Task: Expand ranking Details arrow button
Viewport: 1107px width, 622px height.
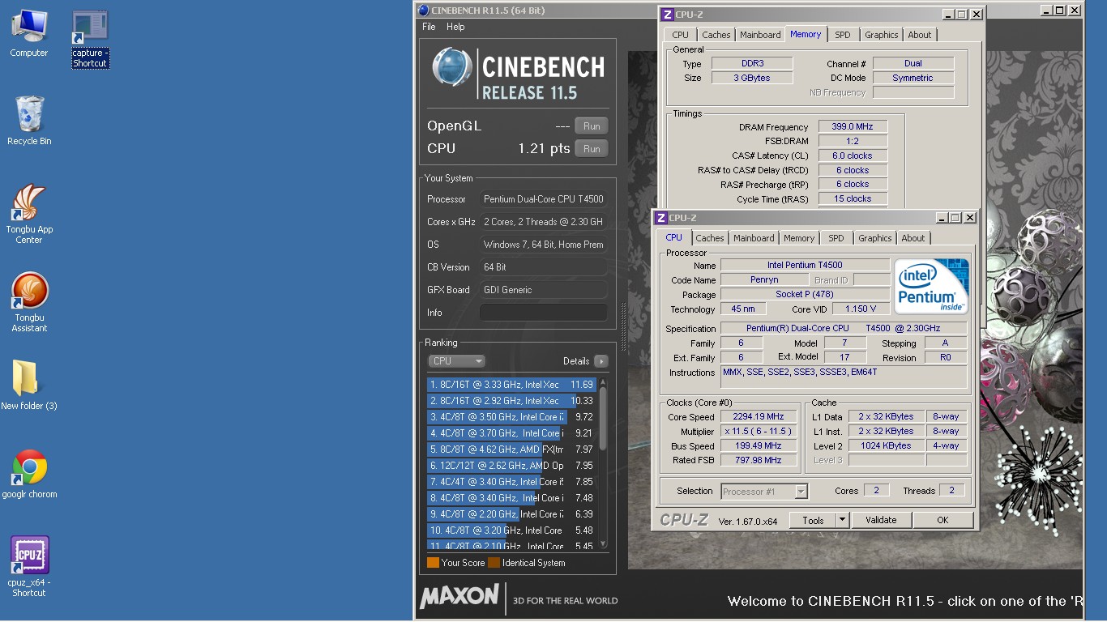Action: point(601,361)
